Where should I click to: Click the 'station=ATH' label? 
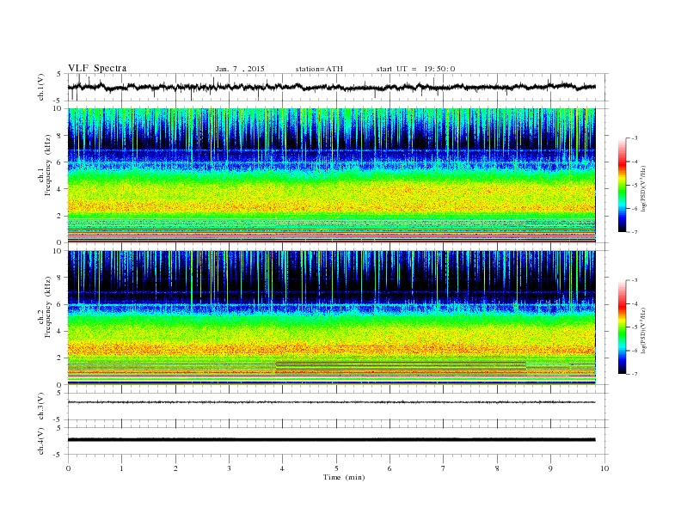pos(319,69)
